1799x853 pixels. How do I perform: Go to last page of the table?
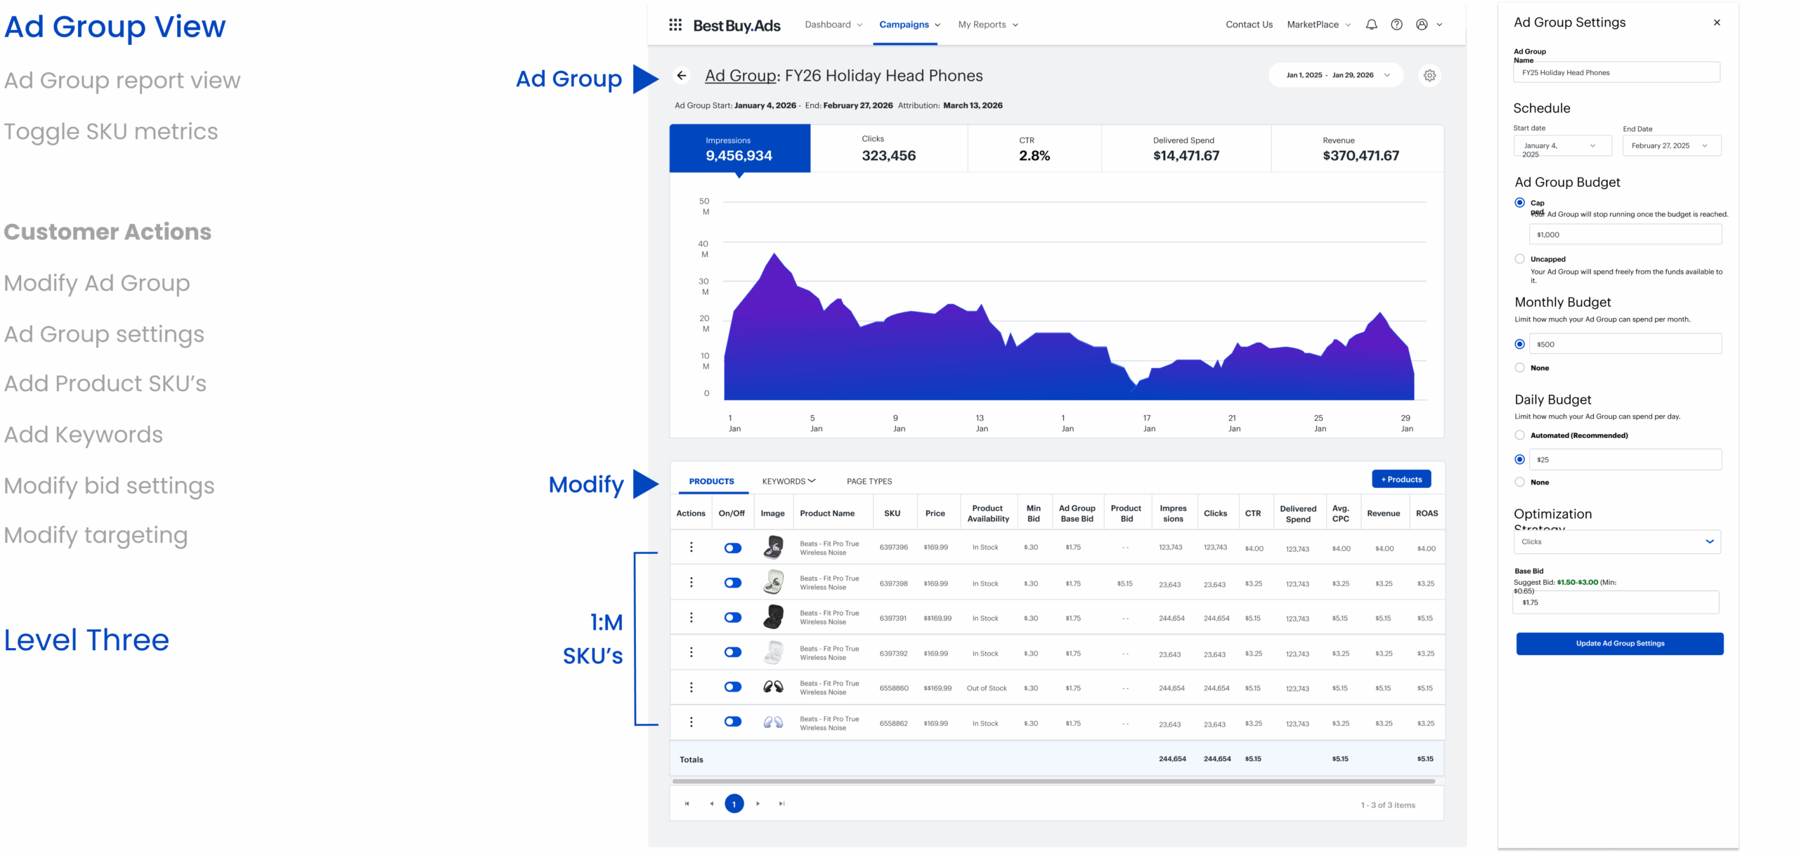click(x=781, y=804)
